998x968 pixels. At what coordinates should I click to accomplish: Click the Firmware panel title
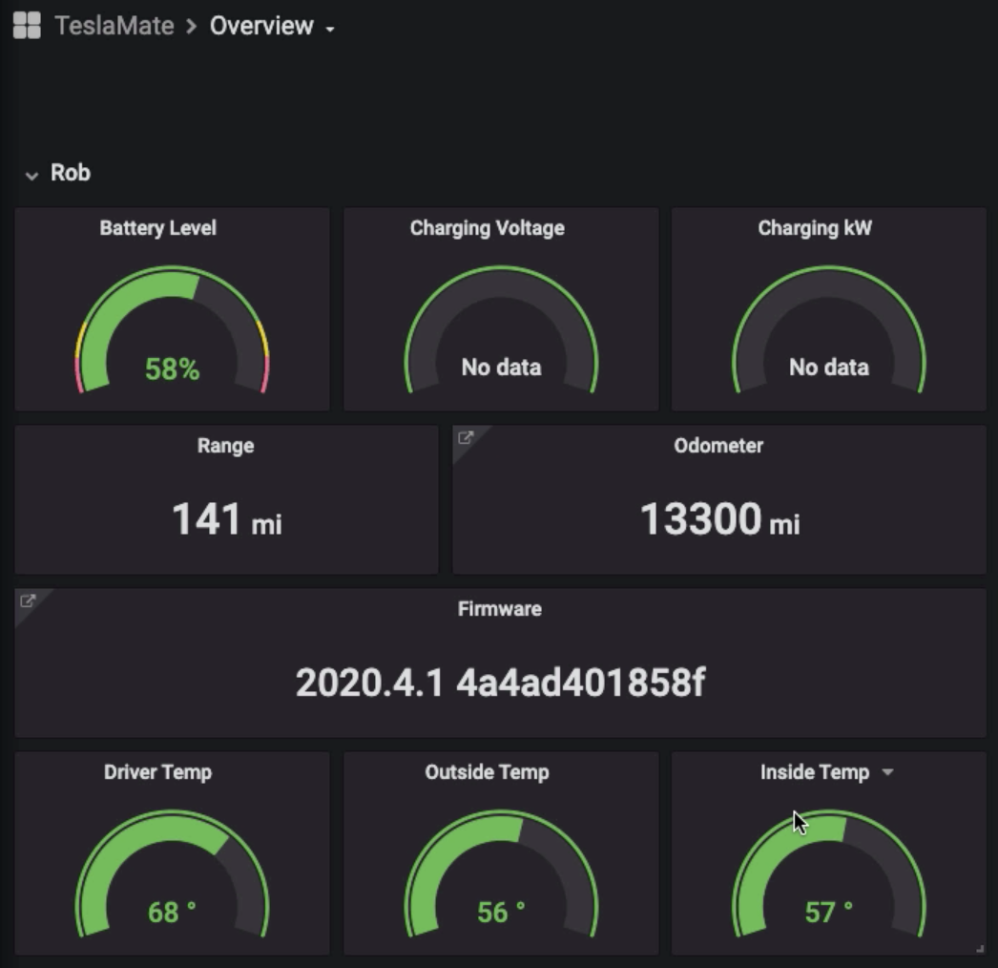pyautogui.click(x=500, y=609)
